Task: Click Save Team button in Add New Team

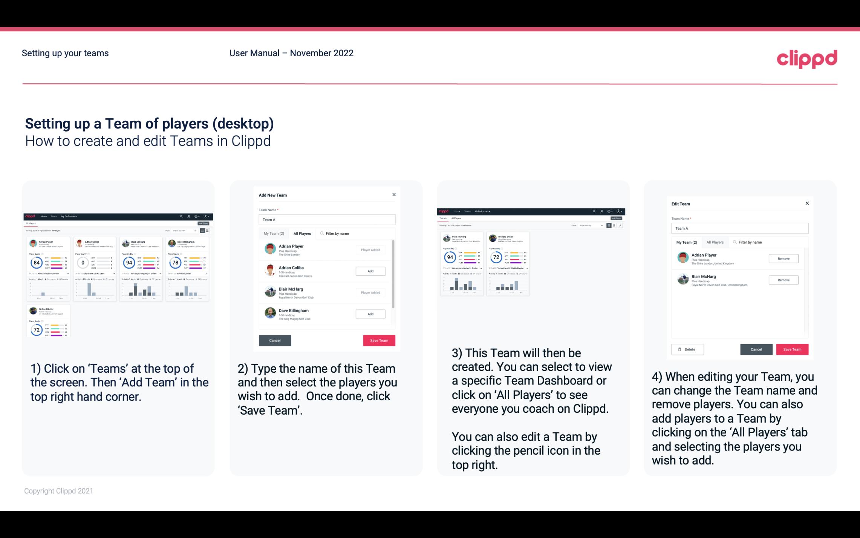Action: 379,340
